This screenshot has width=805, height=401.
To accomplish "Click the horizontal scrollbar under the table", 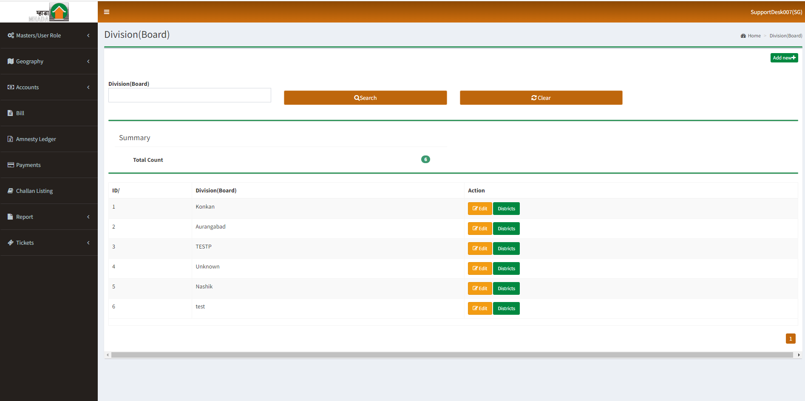I will [x=452, y=355].
